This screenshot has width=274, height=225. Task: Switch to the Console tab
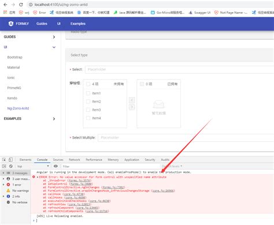tap(42, 160)
